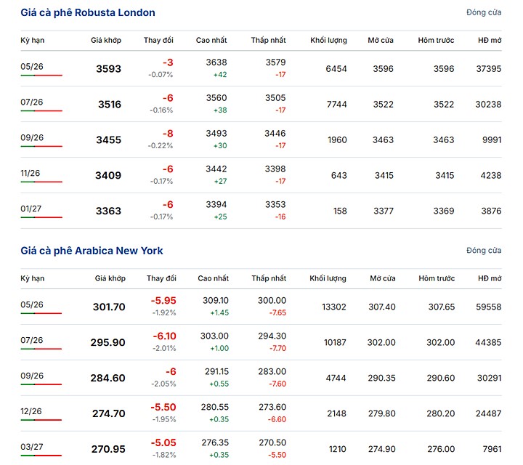Select the Robusta 01/27 contract term

pyautogui.click(x=32, y=209)
